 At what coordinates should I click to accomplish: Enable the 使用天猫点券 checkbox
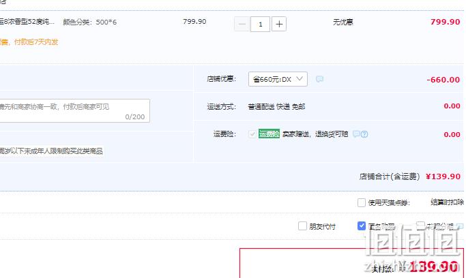click(362, 202)
